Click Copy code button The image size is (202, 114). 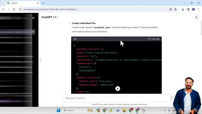pos(154,39)
